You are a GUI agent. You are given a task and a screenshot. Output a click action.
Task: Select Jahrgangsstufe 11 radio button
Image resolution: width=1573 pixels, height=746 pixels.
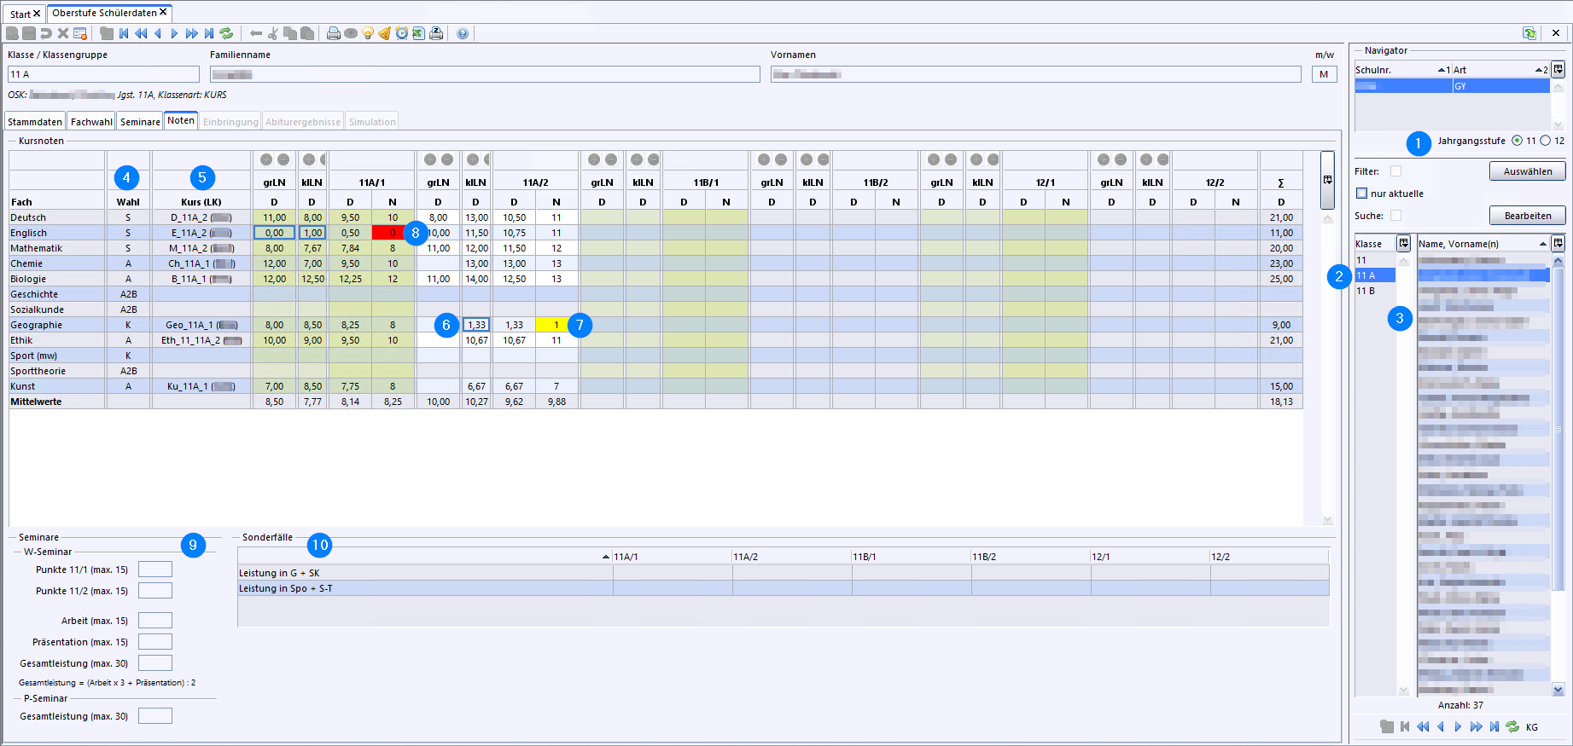1517,141
